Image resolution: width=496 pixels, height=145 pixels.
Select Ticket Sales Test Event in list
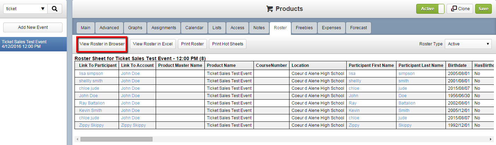pos(34,44)
